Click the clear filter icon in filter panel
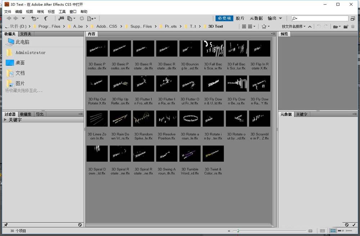This screenshot has height=236, width=360. [80, 225]
